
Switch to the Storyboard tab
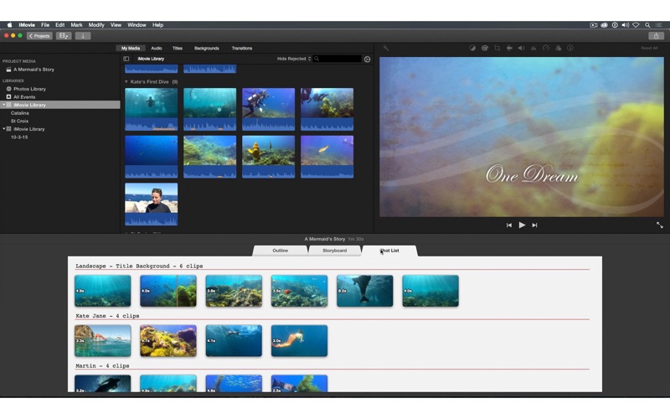334,251
